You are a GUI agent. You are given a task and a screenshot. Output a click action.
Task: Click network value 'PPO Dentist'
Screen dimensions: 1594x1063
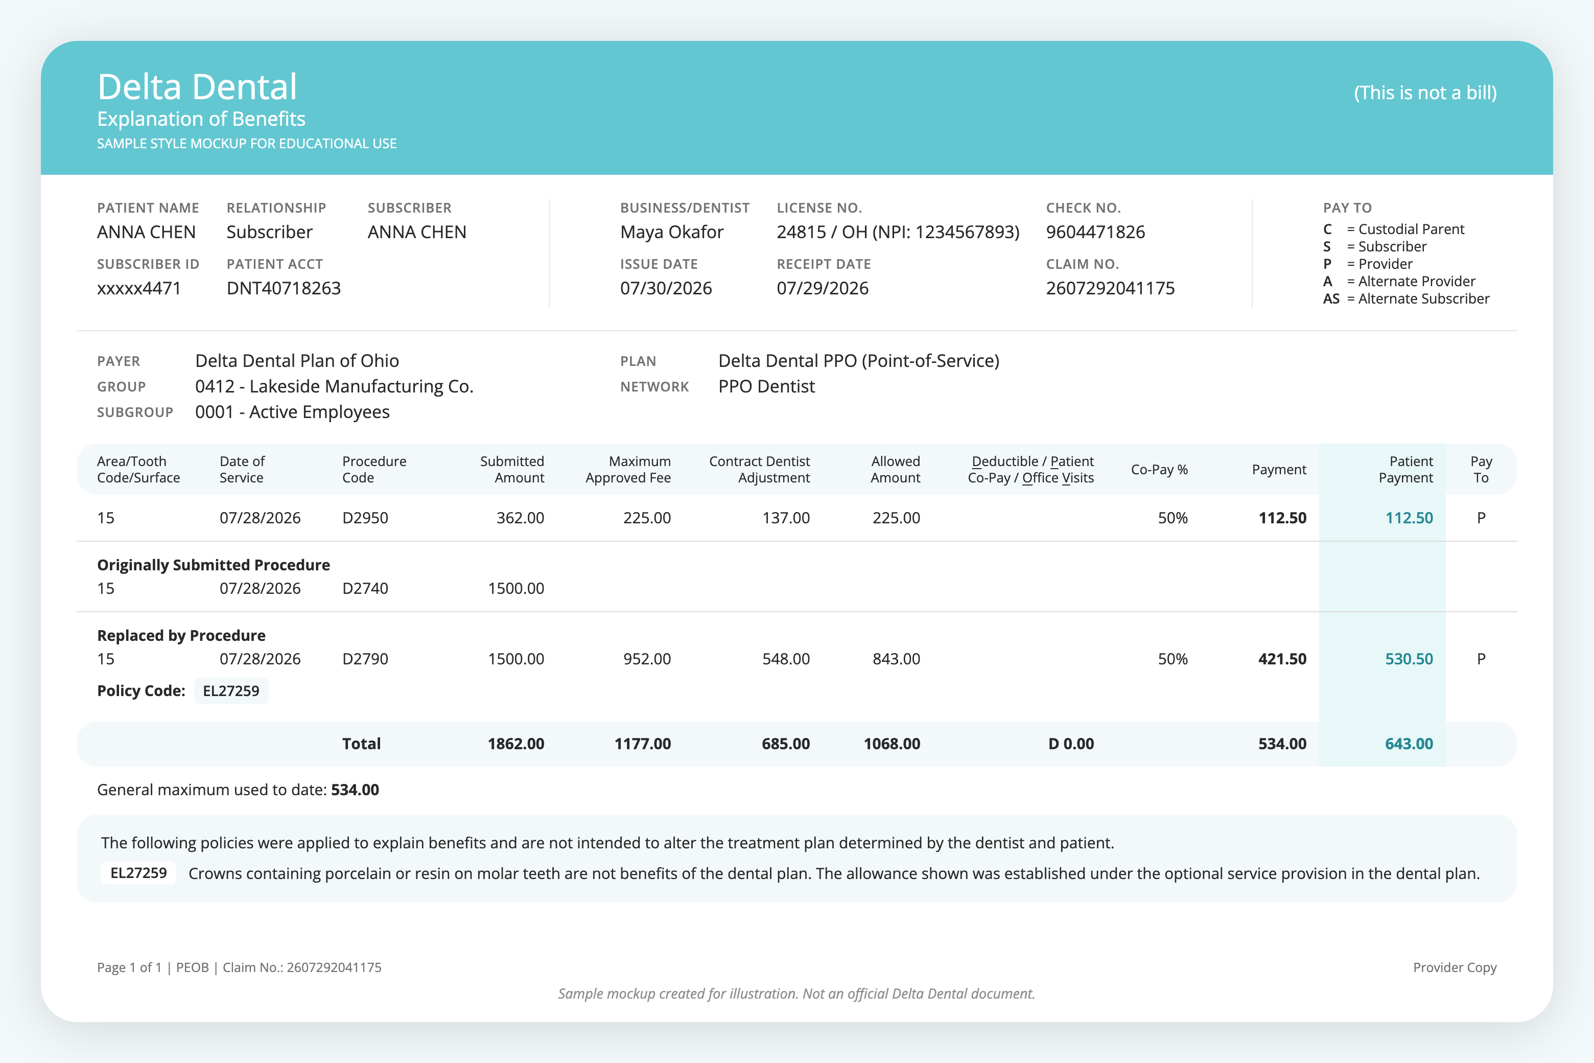tap(766, 386)
